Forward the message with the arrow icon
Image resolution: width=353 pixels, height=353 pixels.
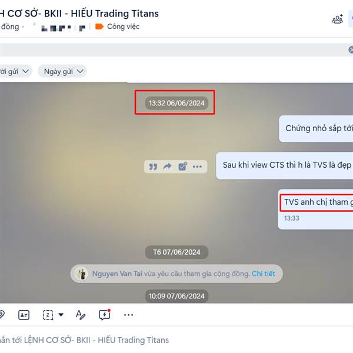(x=167, y=166)
